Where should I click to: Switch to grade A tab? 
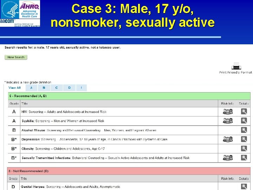[31, 88]
